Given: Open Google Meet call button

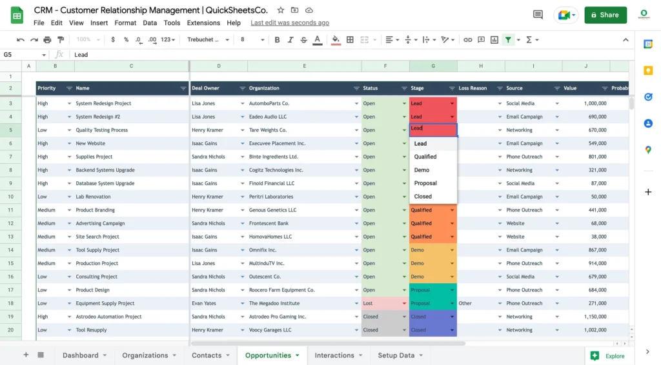Looking at the screenshot, I should (566, 15).
